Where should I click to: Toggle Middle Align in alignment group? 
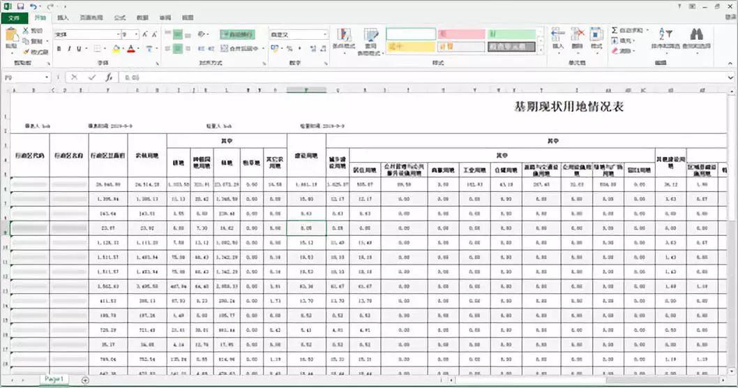click(177, 34)
